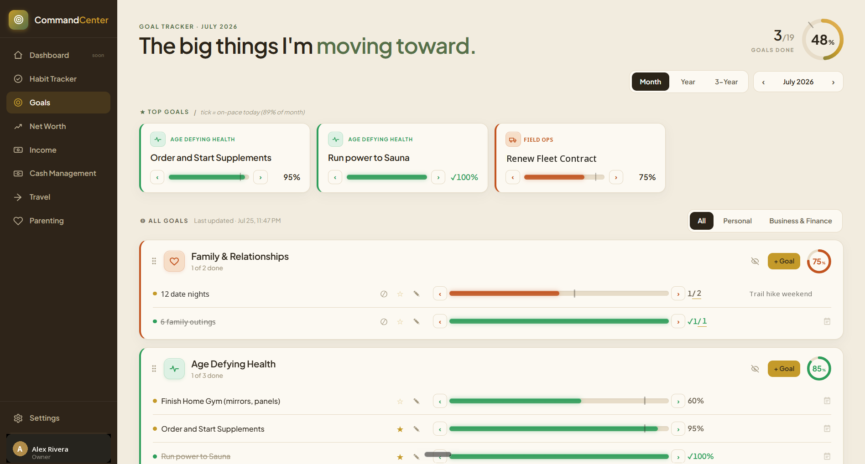Click Renew Fleet Contract progress bar
This screenshot has width=865, height=464.
pos(564,177)
